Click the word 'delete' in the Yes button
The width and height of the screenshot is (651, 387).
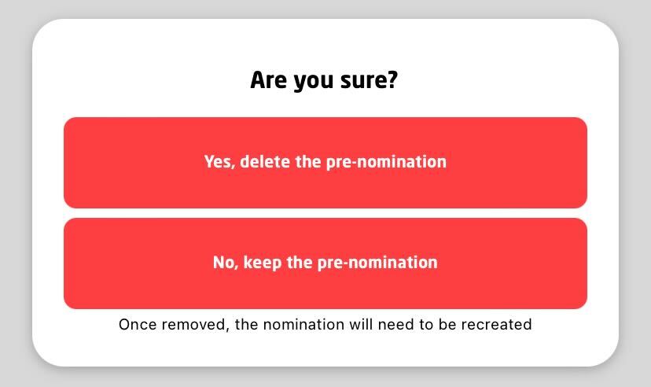pyautogui.click(x=265, y=161)
